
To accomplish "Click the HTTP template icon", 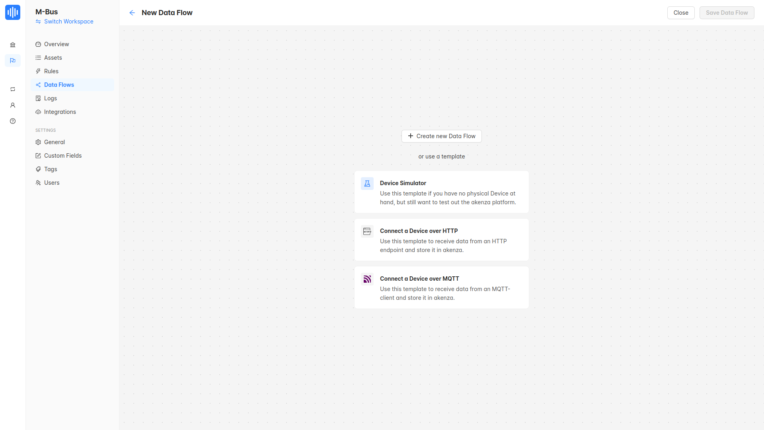I will click(x=367, y=231).
